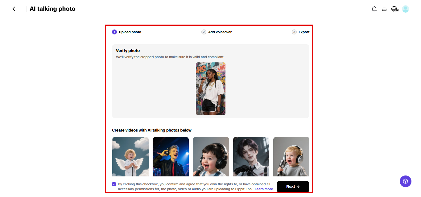Choose the anime-style character photo

click(x=251, y=157)
